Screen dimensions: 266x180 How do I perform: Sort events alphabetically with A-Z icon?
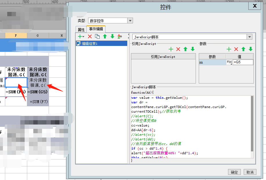120,36
